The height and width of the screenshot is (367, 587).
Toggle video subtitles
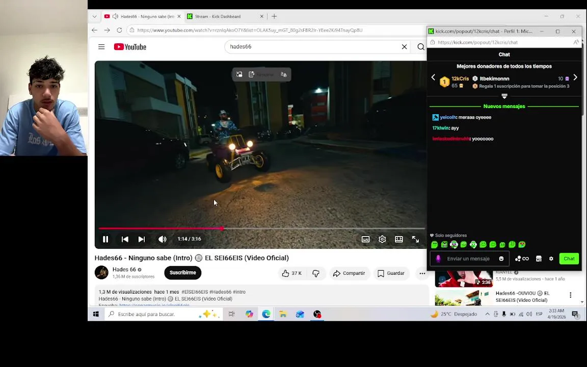point(365,239)
